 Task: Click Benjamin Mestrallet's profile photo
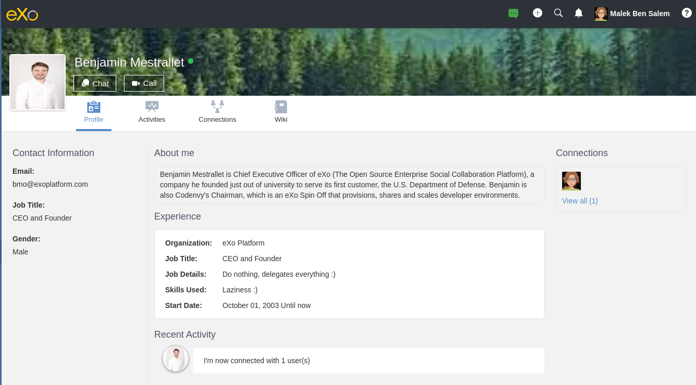pyautogui.click(x=38, y=82)
